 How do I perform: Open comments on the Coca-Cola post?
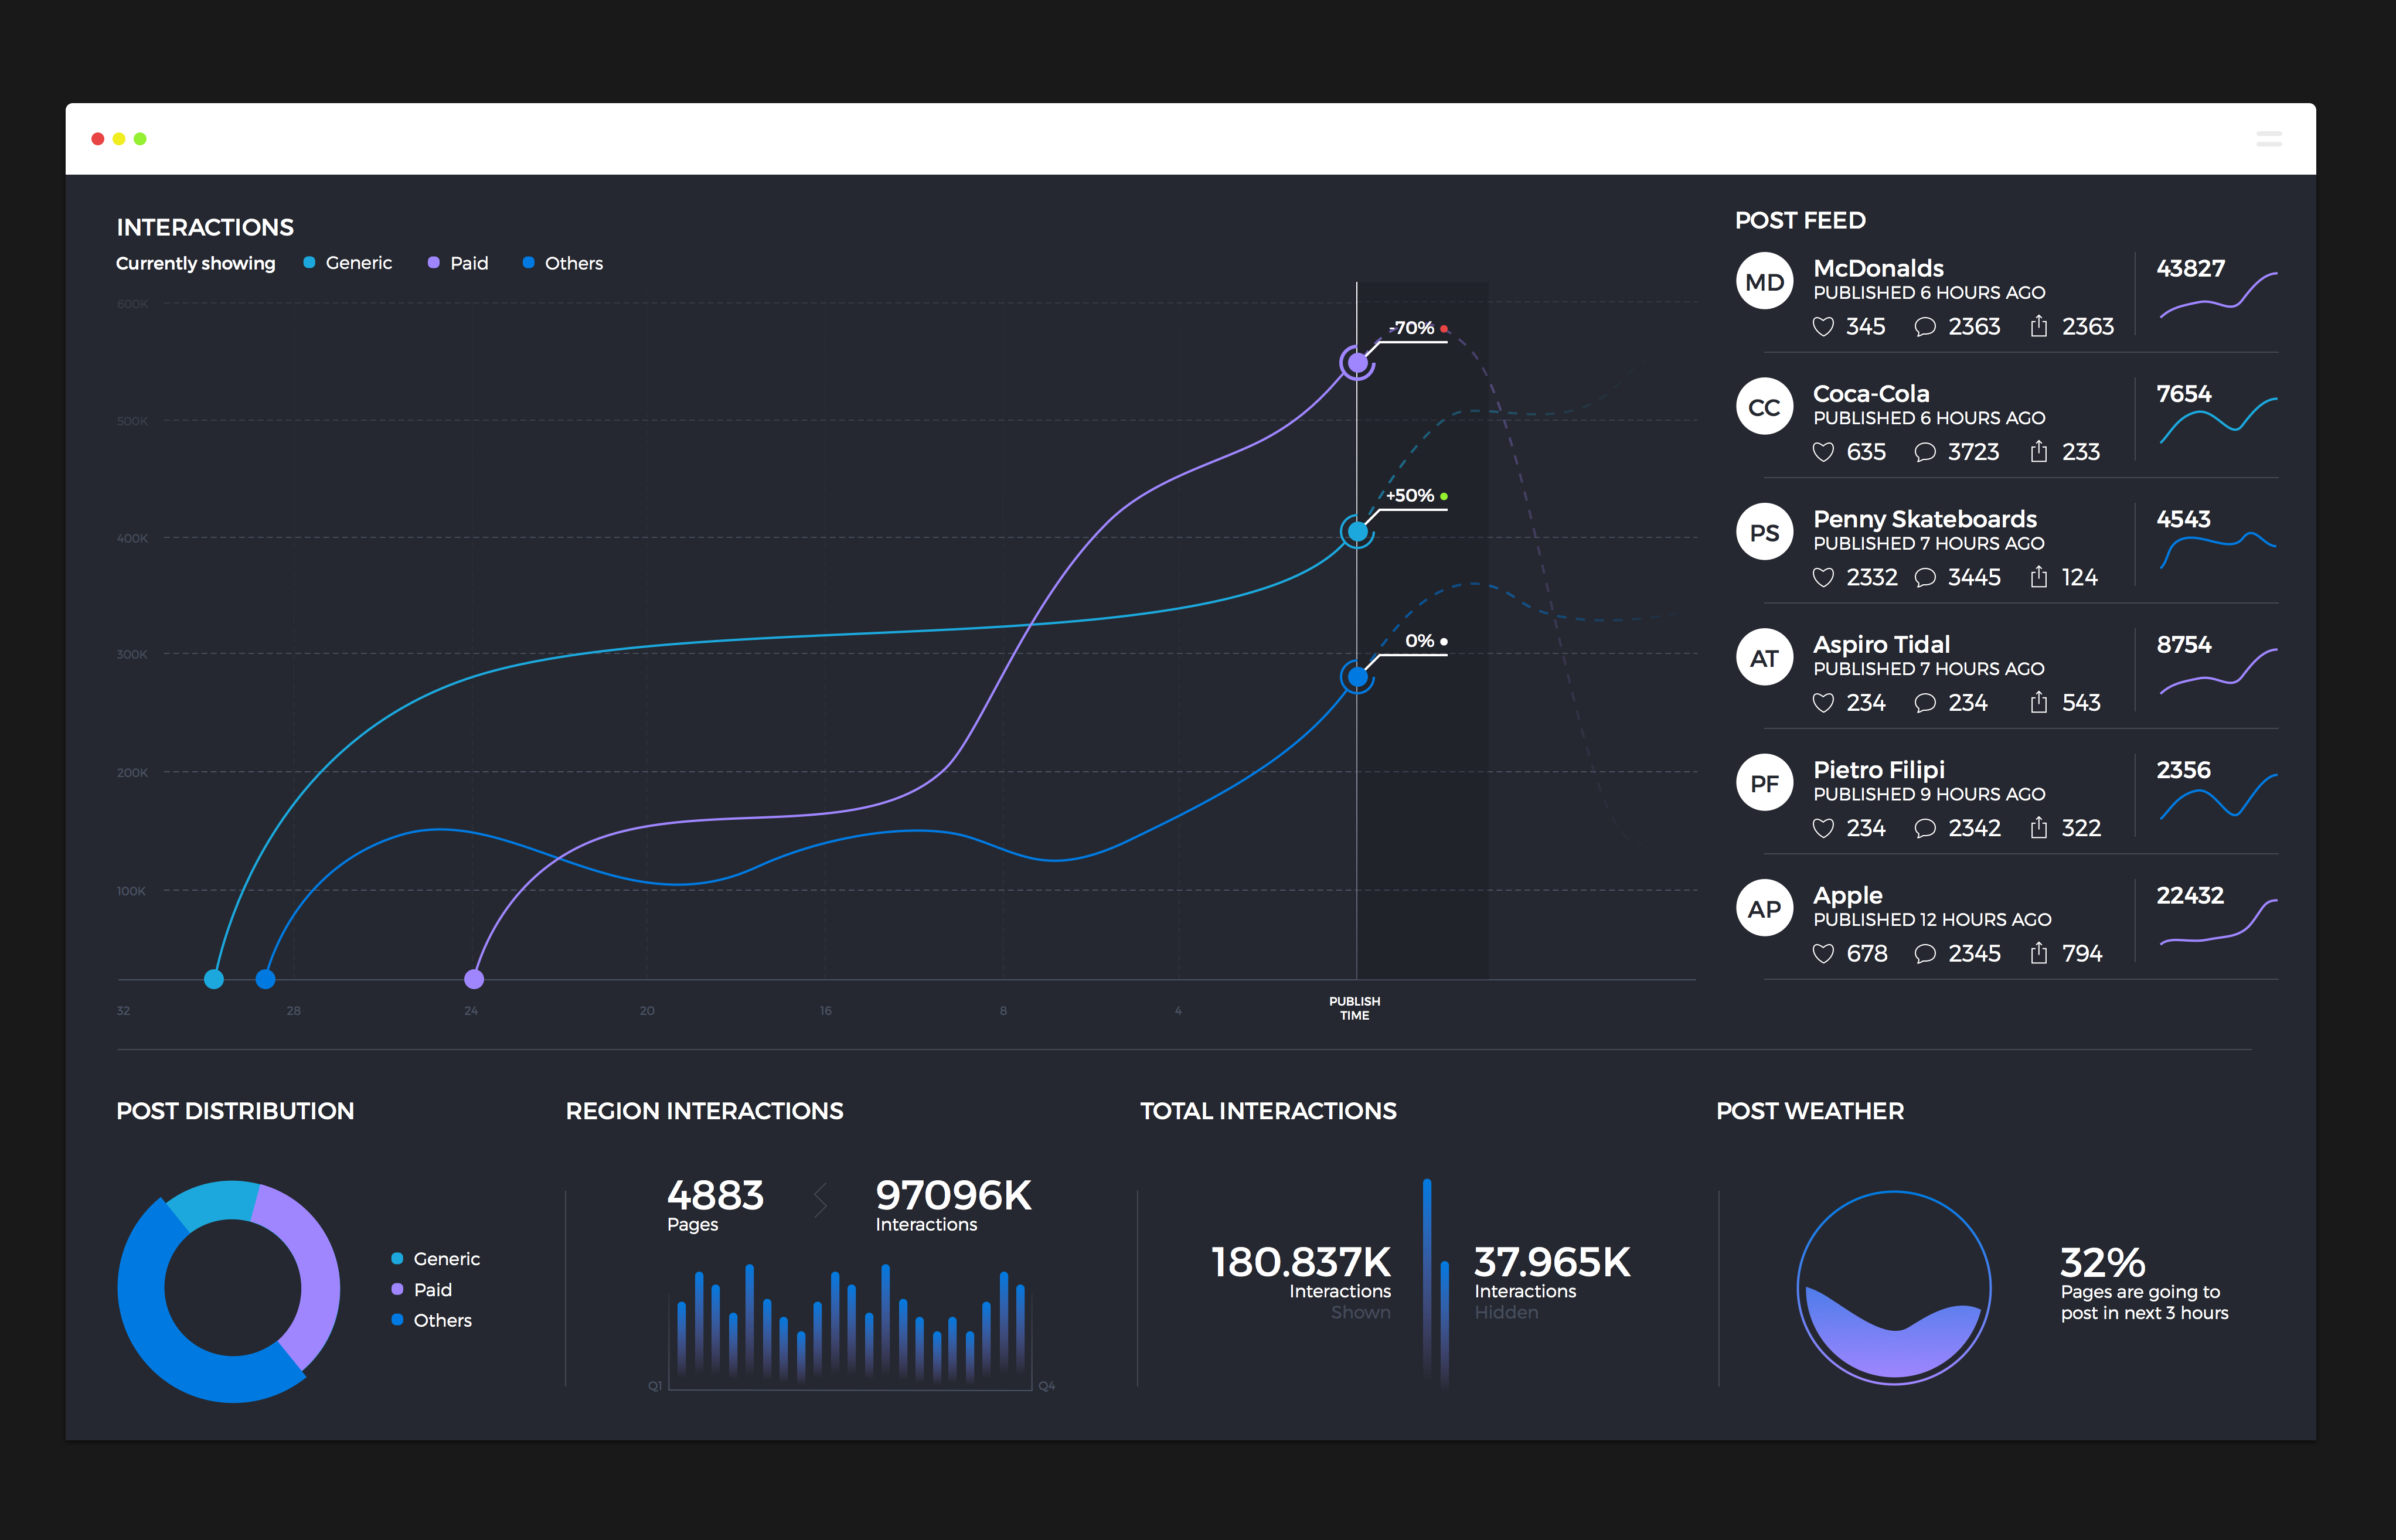point(1924,452)
